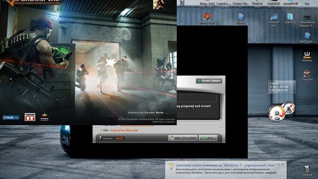Click the lightbulb icon in the notification balloon

coord(171,167)
